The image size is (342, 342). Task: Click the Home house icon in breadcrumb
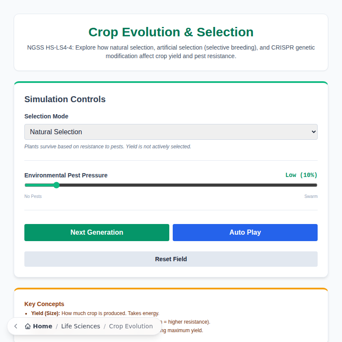pyautogui.click(x=29, y=326)
